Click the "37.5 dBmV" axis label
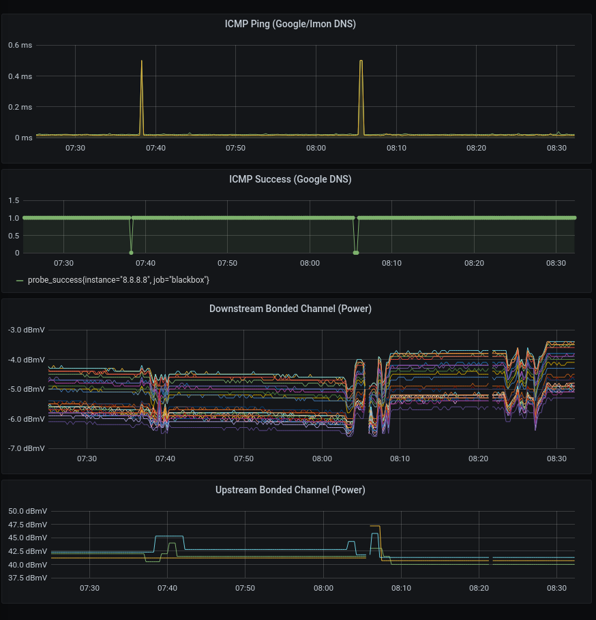Image resolution: width=596 pixels, height=620 pixels. (28, 578)
